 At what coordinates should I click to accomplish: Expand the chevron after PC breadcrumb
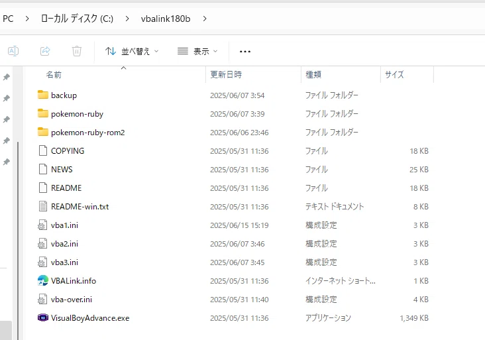point(27,19)
